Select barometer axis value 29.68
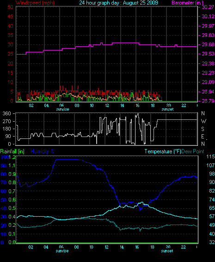 pyautogui.click(x=208, y=44)
